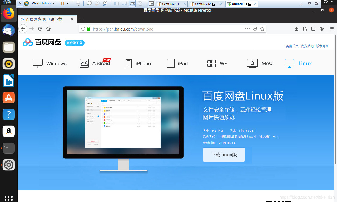
Task: Click the 下载Linux版 download button
Action: (x=224, y=155)
